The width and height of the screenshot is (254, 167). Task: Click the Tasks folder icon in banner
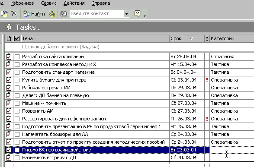9,27
